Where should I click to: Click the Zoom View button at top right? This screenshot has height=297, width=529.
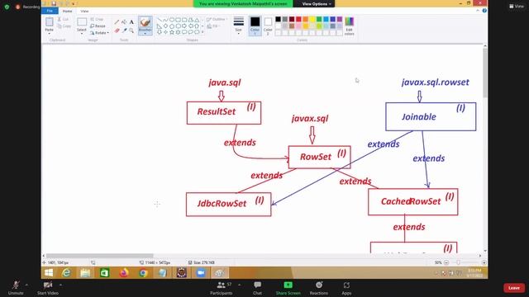517,6
